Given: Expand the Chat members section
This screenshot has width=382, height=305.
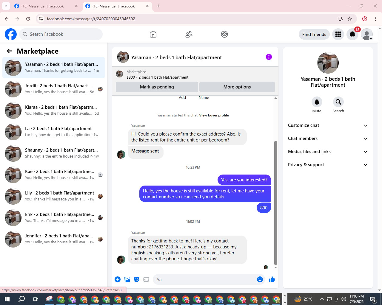Looking at the screenshot, I should [328, 139].
